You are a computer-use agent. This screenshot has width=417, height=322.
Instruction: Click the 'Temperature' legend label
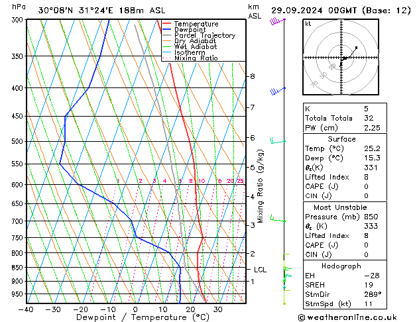196,24
